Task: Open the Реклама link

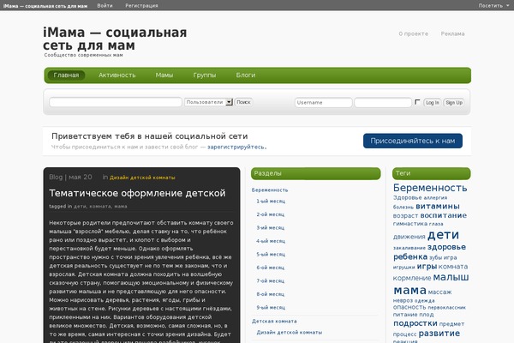Action: pyautogui.click(x=452, y=33)
